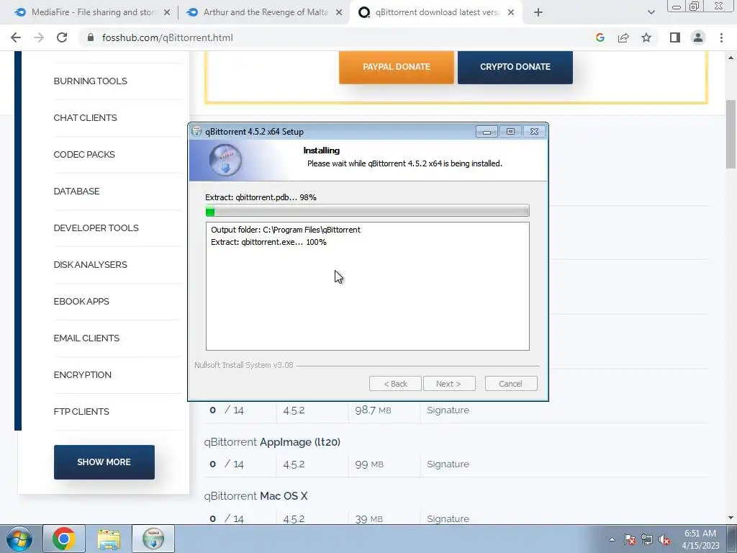Click network status tray icon
The image size is (737, 553).
click(x=647, y=539)
